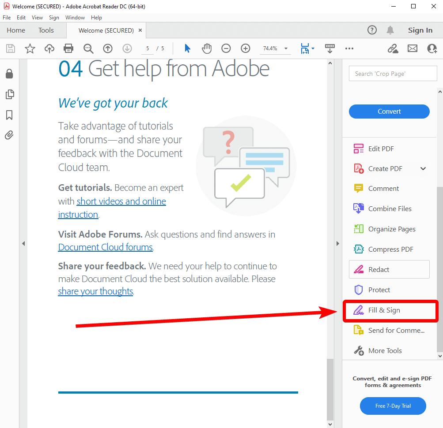Viewport: 443px width, 428px height.
Task: Select the Edit PDF tool
Action: point(389,149)
